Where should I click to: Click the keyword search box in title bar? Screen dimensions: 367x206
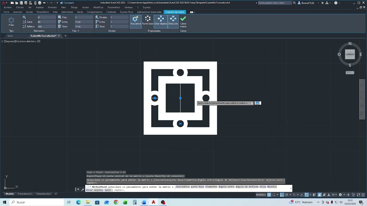274,3
